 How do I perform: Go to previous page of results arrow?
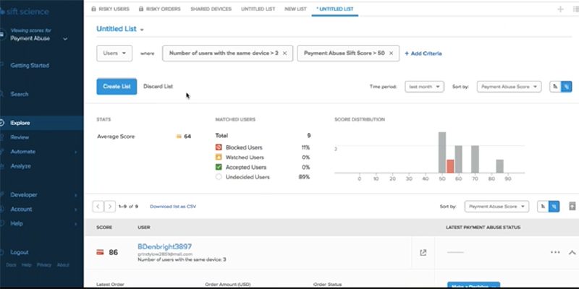[98, 207]
